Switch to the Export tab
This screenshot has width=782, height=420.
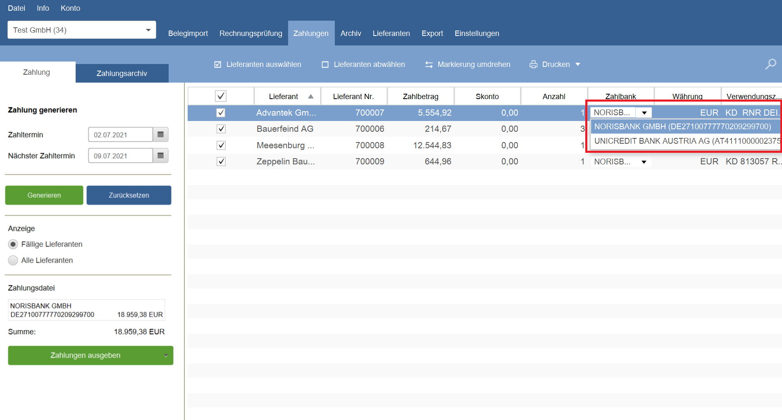(432, 33)
